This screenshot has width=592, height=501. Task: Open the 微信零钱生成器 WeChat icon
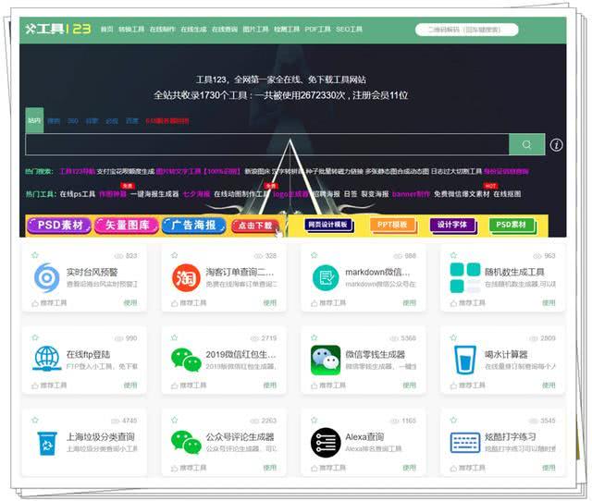pos(326,360)
